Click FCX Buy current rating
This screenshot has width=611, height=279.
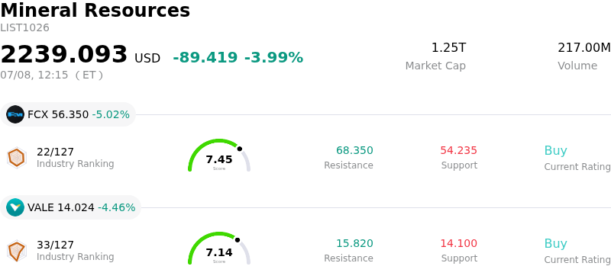click(556, 151)
